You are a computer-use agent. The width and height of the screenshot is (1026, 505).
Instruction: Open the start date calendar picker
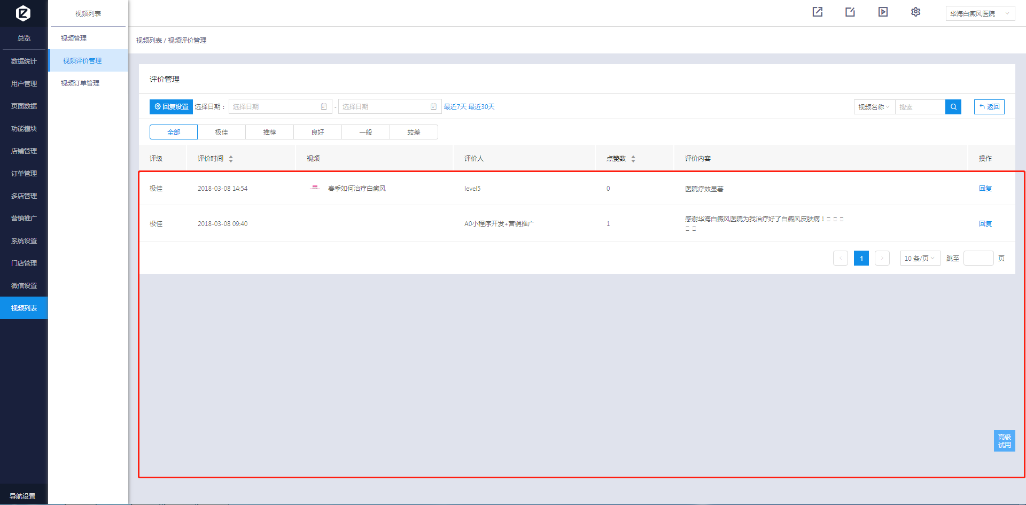[323, 107]
